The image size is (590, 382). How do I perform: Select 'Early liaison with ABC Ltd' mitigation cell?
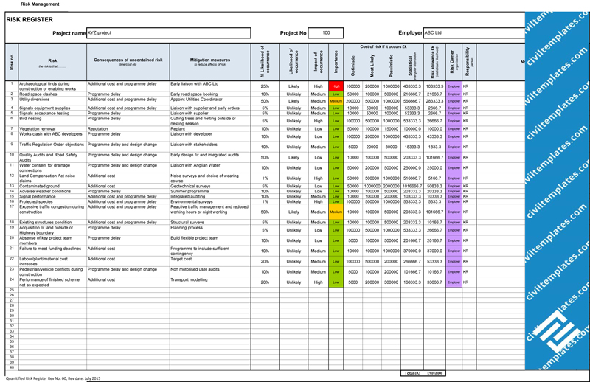pyautogui.click(x=210, y=86)
